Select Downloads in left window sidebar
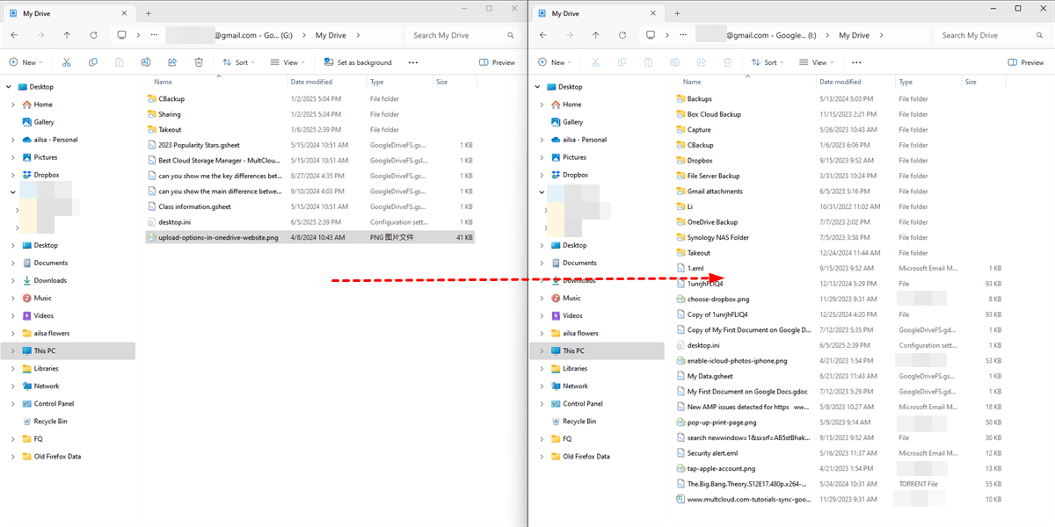The width and height of the screenshot is (1055, 527). (x=50, y=280)
